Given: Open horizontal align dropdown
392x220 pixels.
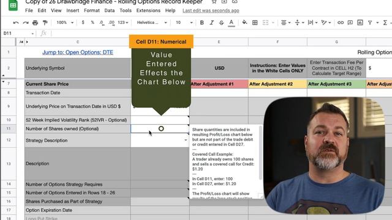Looking at the screenshot, I should (x=285, y=23).
